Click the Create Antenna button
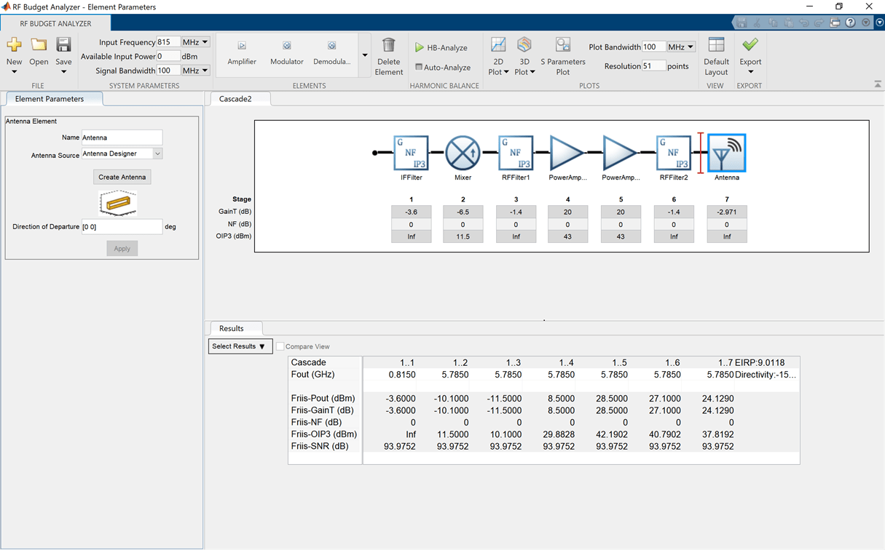Screen dimensions: 885x550 (x=122, y=177)
